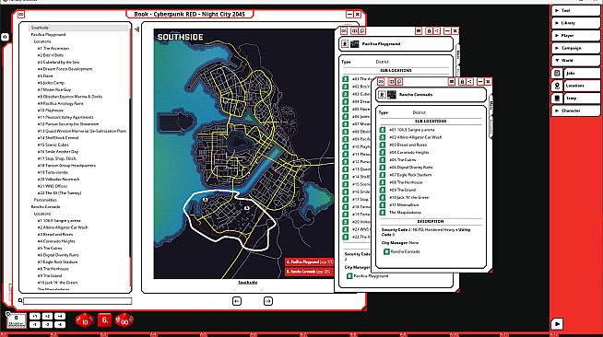Viewport: 603px width, 337px height.
Task: Expand the Library sidebar section
Action: [x=575, y=23]
